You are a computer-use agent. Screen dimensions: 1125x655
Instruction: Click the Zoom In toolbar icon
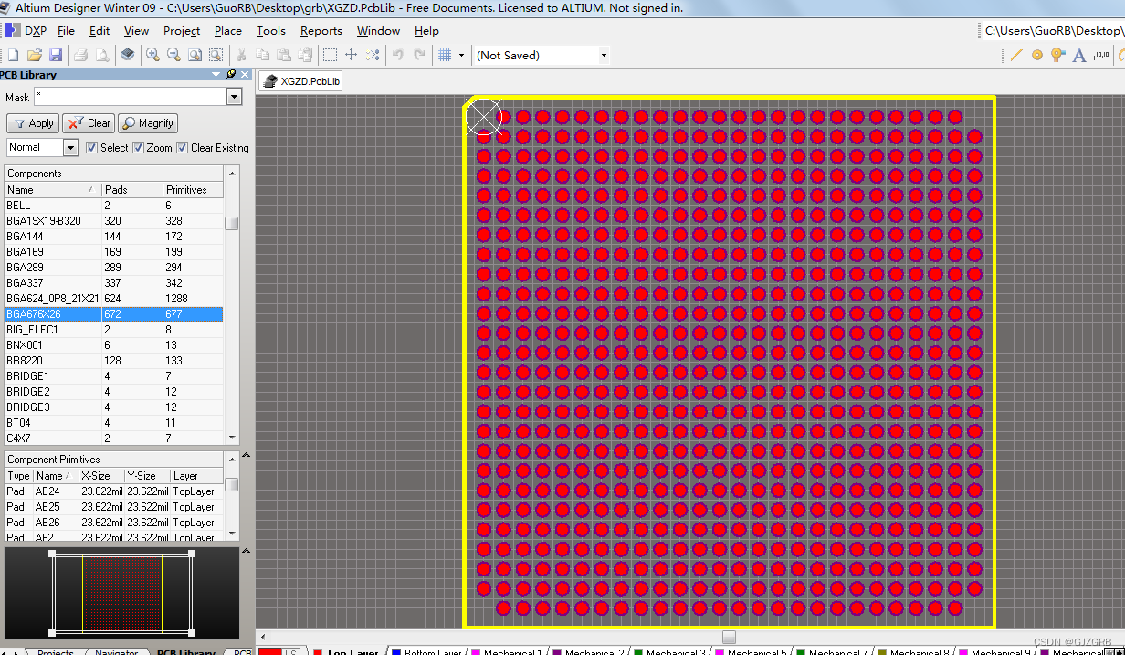(152, 56)
